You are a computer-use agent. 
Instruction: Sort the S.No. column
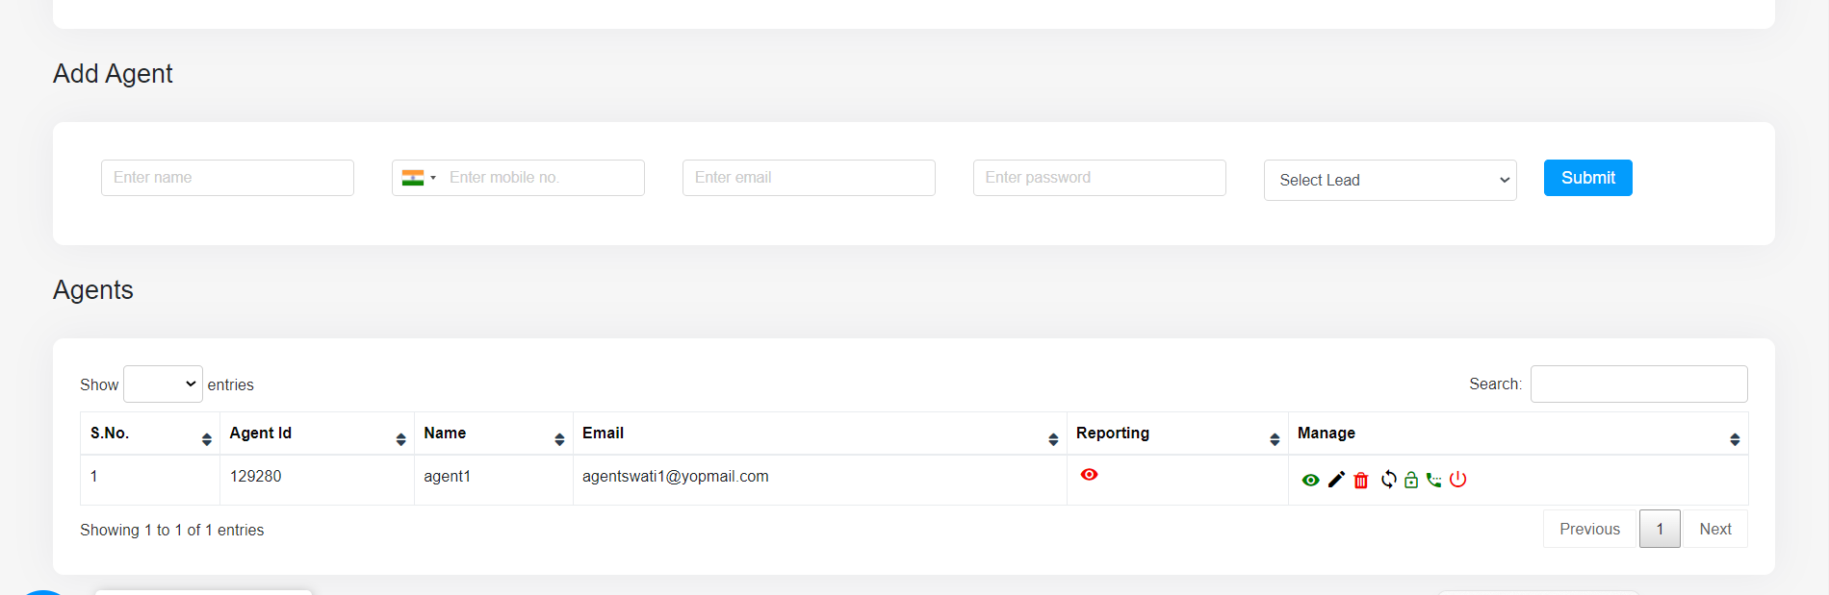pyautogui.click(x=150, y=434)
